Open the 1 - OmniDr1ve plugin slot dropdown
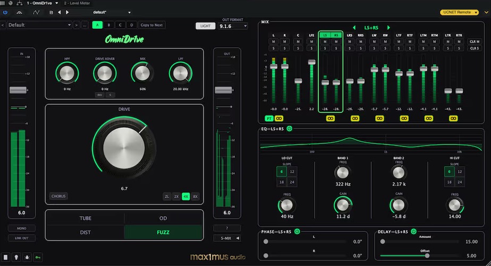The image size is (491, 266). [x=57, y=3]
